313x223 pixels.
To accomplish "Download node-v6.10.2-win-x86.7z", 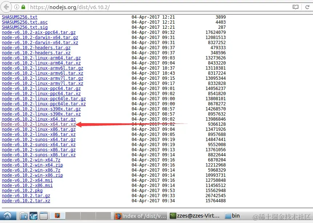I will (x=31, y=170).
